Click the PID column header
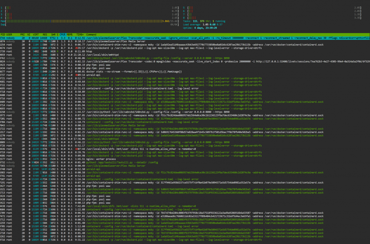 point(3,35)
